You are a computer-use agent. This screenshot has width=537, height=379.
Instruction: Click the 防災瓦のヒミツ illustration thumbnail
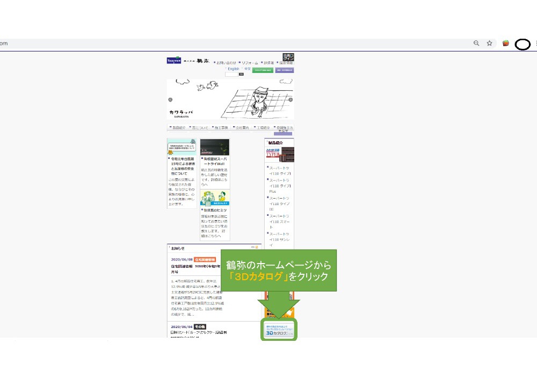(x=215, y=198)
